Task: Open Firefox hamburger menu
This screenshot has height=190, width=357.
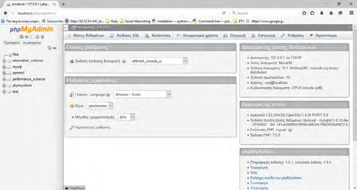Action: coord(351,13)
